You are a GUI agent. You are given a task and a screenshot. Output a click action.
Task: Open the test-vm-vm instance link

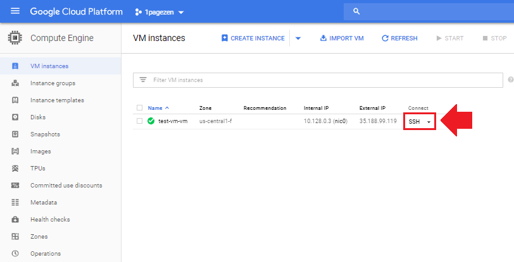(173, 121)
